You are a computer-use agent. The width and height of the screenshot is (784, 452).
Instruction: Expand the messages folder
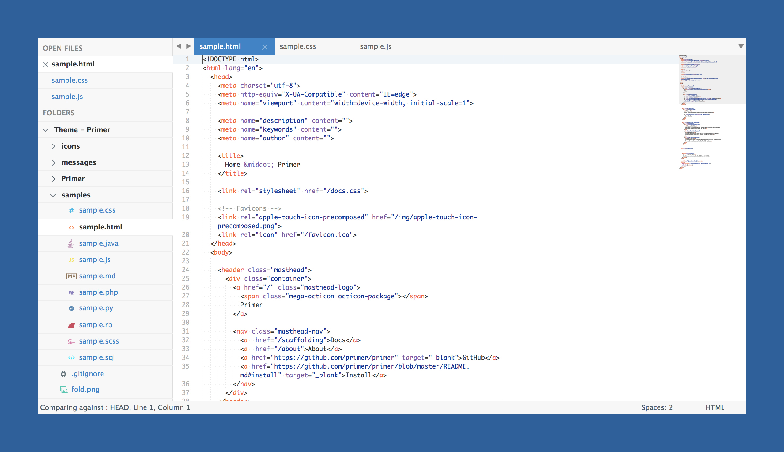click(x=54, y=163)
